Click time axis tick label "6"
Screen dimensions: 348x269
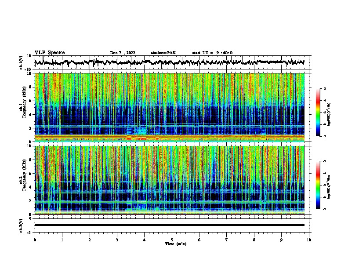[x=199, y=240]
